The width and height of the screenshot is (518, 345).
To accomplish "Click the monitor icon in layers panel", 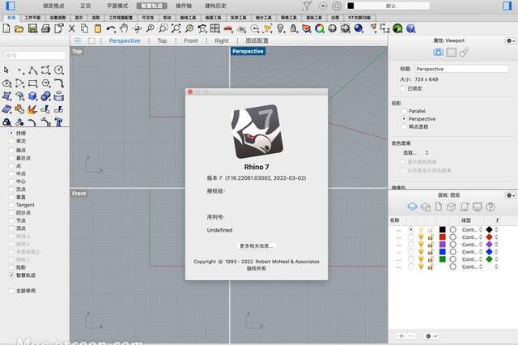I will coord(478,207).
